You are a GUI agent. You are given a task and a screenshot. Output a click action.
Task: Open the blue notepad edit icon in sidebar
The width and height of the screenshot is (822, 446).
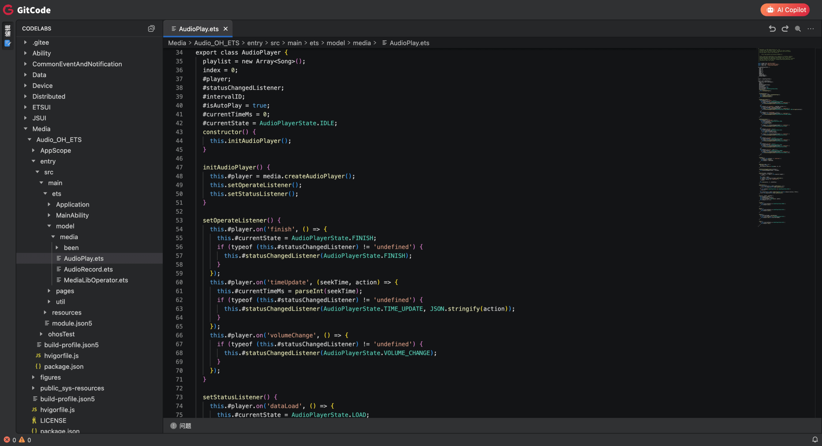[x=8, y=43]
